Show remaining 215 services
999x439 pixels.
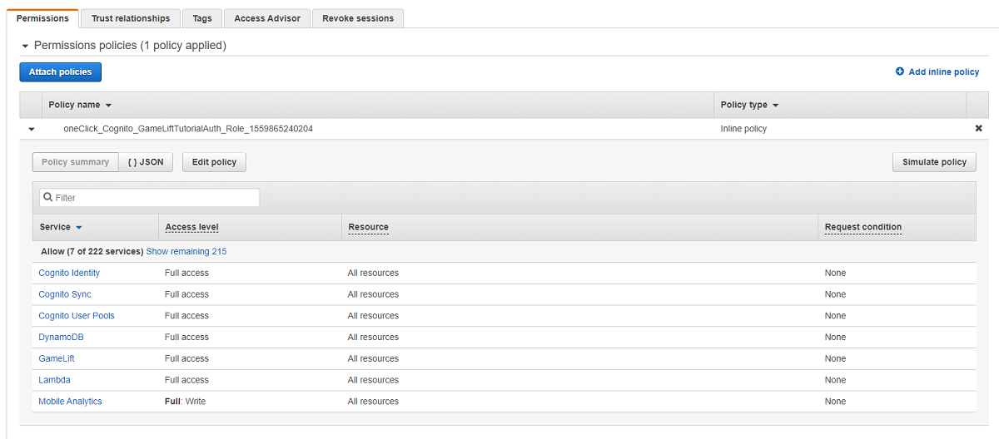tap(186, 251)
